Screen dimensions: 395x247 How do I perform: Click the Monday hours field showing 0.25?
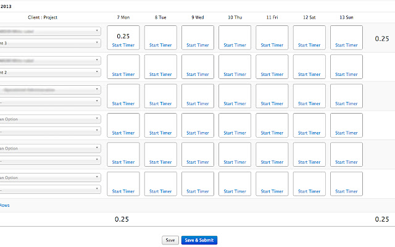point(123,36)
